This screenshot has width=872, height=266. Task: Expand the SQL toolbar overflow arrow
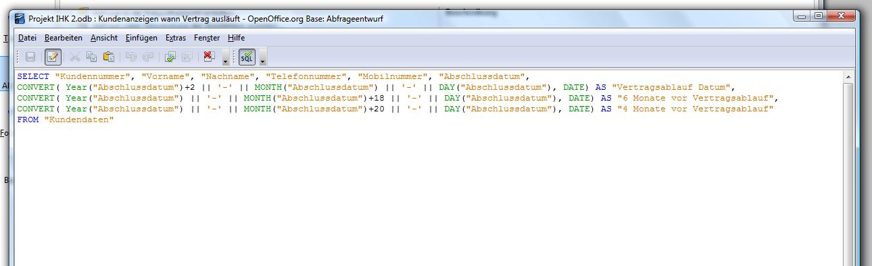(262, 58)
